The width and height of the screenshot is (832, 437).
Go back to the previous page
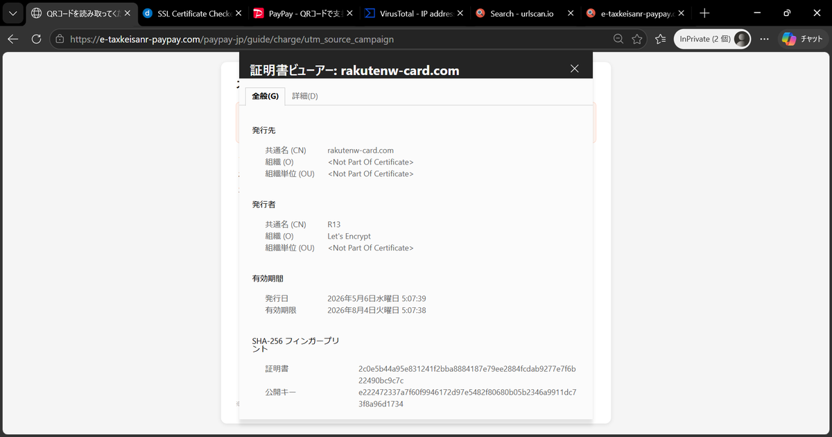pyautogui.click(x=12, y=40)
